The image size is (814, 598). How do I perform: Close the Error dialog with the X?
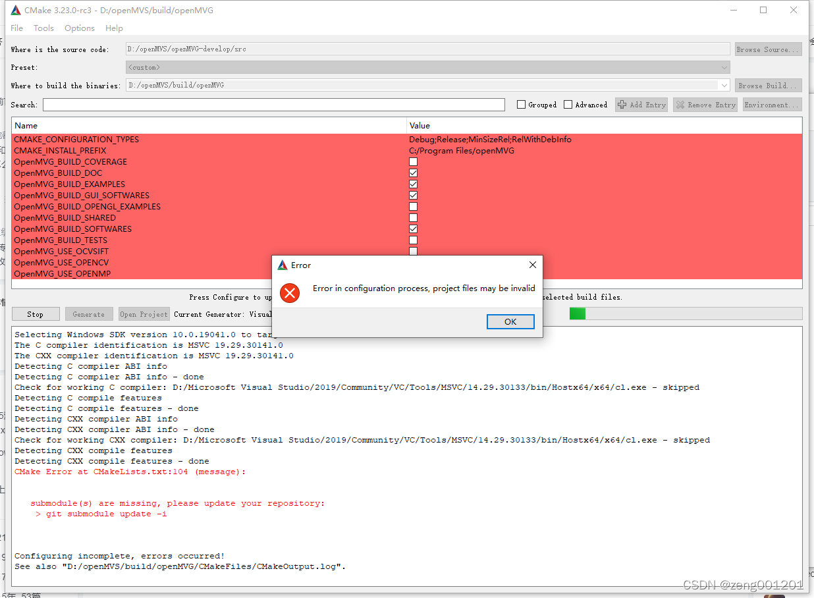[x=532, y=265]
